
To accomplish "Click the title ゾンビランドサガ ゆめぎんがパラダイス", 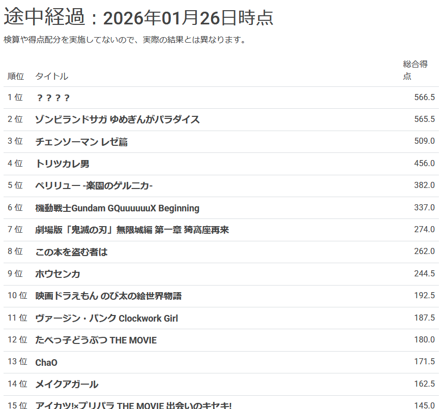I will click(117, 119).
